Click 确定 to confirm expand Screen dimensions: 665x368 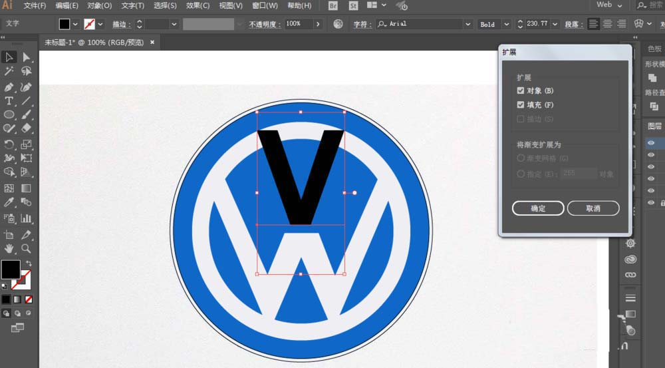coord(538,208)
